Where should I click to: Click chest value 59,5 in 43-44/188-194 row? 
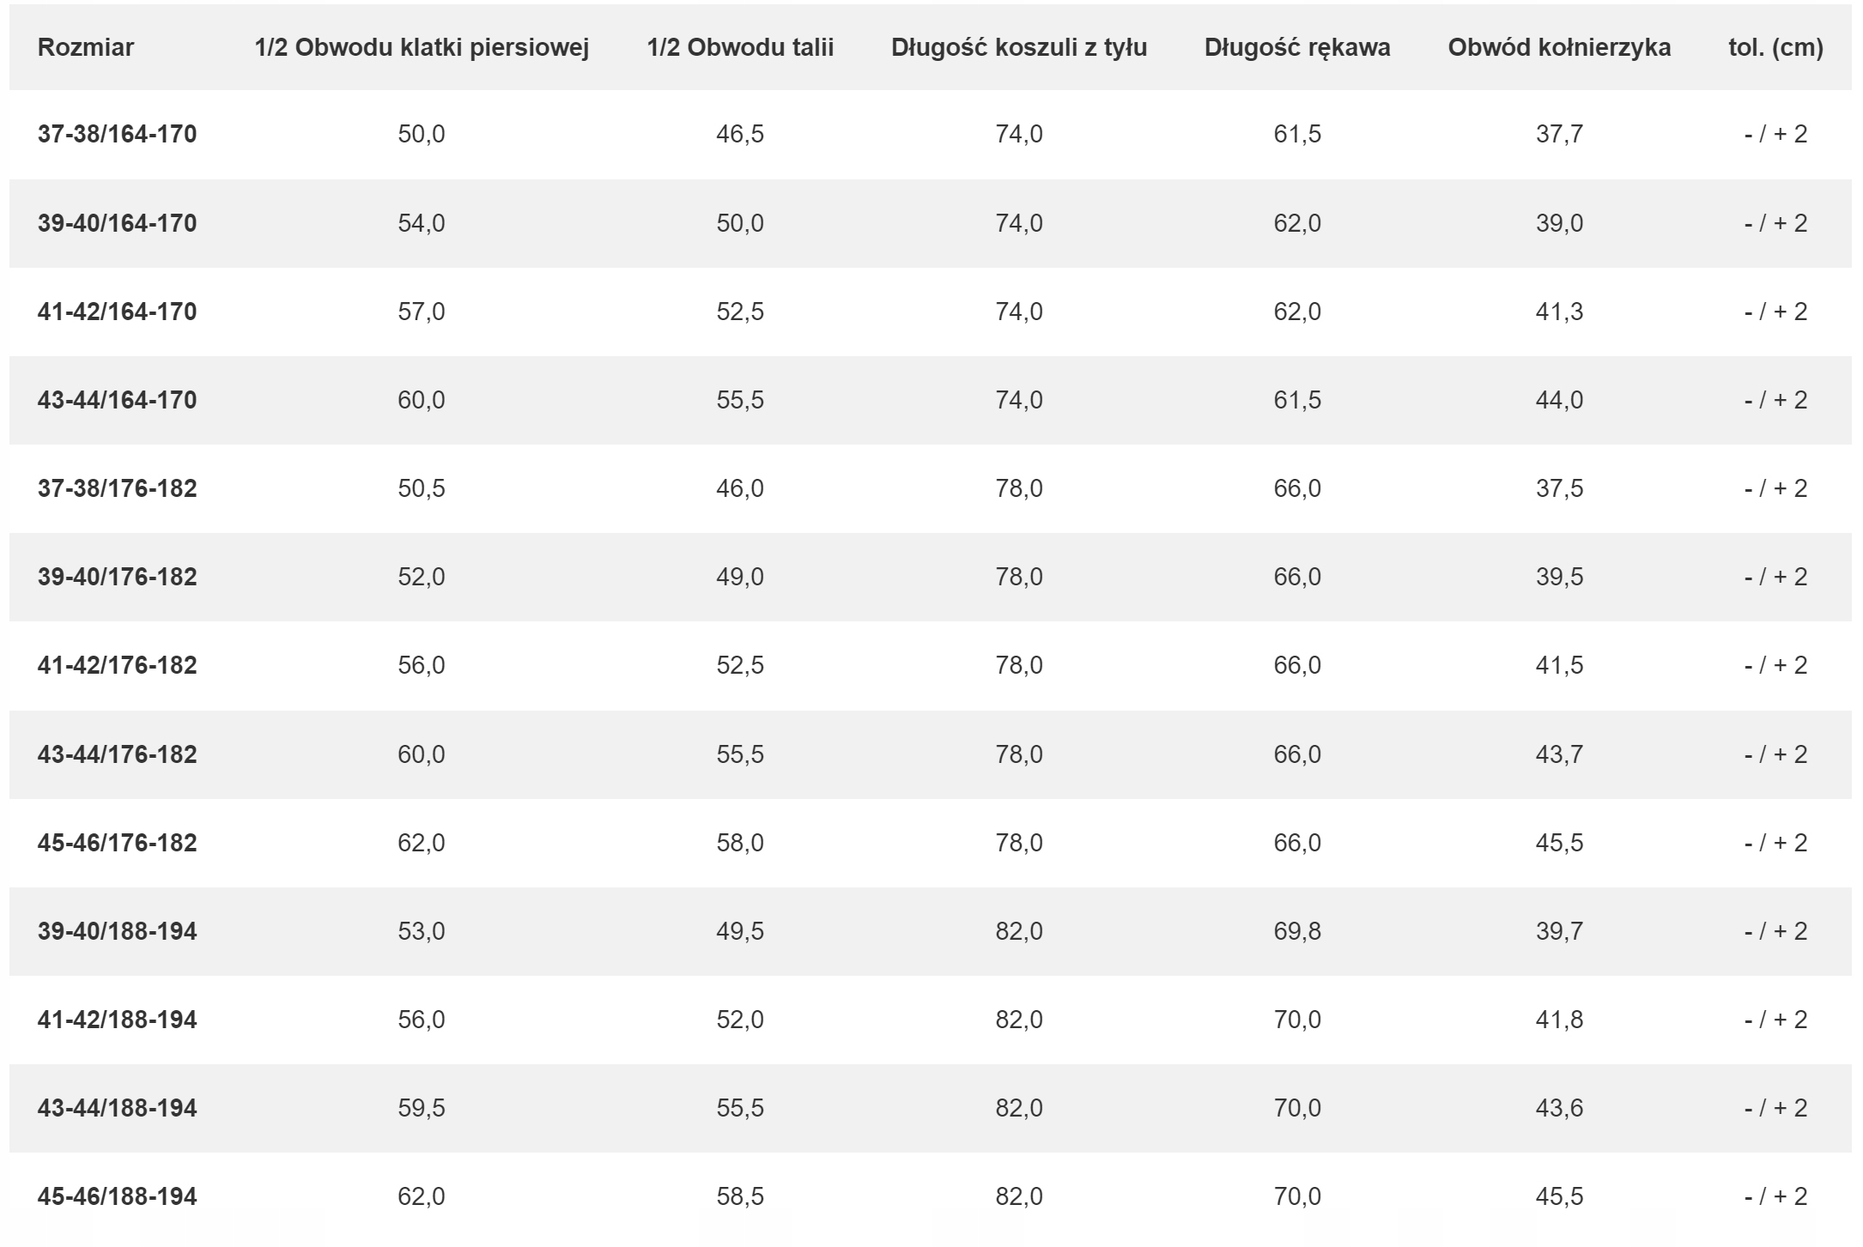click(422, 1108)
